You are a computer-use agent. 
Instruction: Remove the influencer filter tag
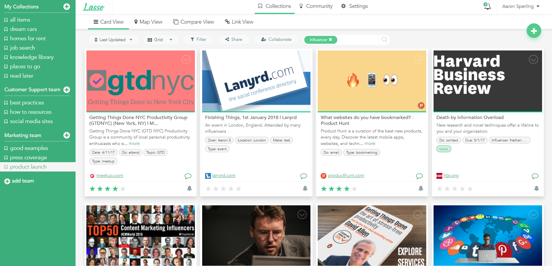330,40
